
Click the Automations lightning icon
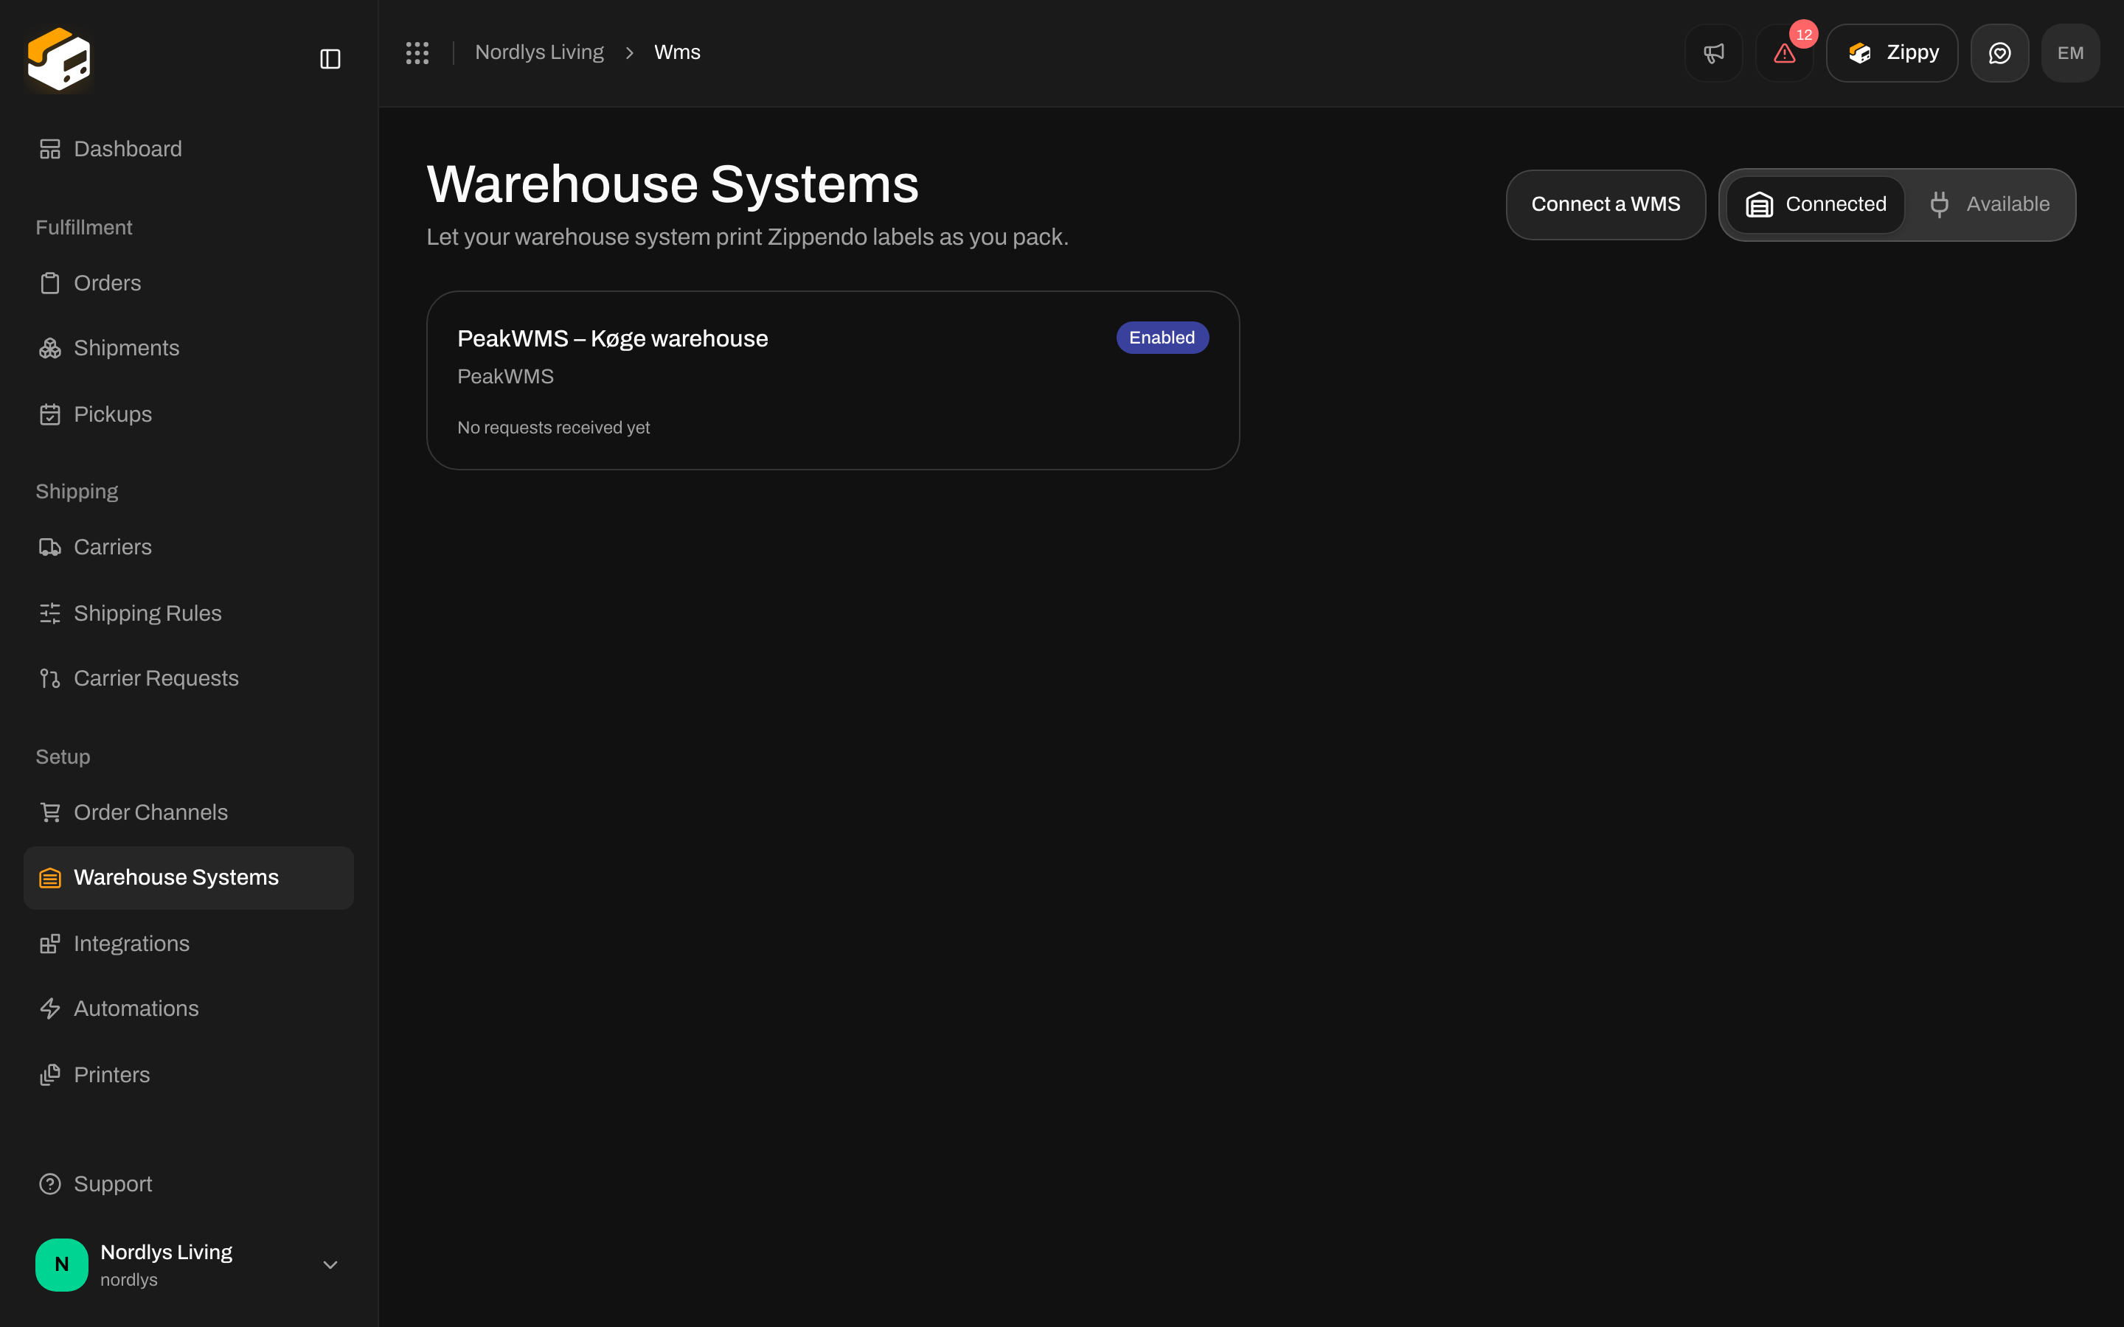50,1009
